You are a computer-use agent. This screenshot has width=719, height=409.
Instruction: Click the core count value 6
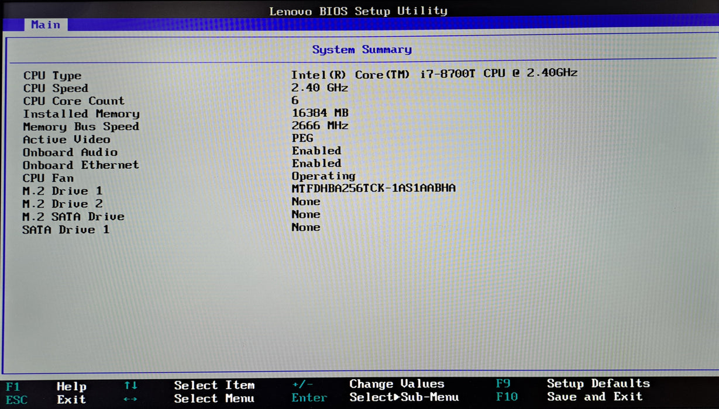click(295, 100)
